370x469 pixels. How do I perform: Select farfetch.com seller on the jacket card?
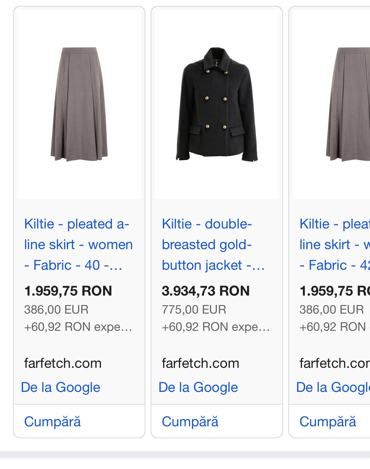(200, 363)
